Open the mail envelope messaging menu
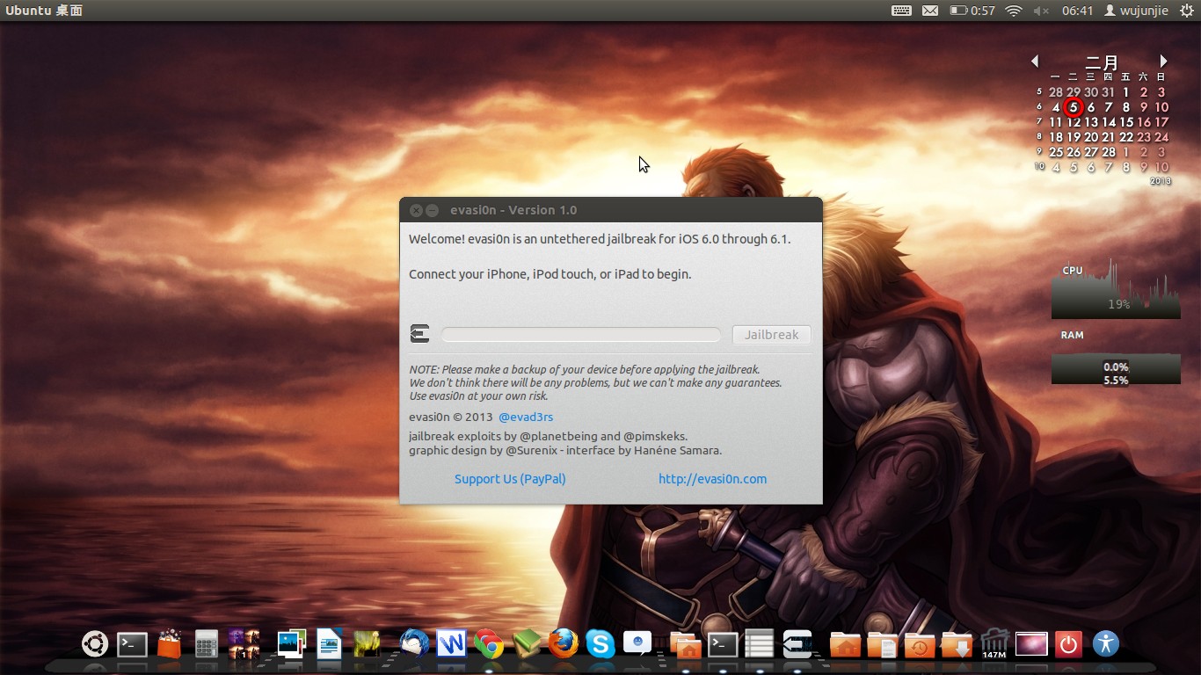The image size is (1201, 675). [x=930, y=11]
